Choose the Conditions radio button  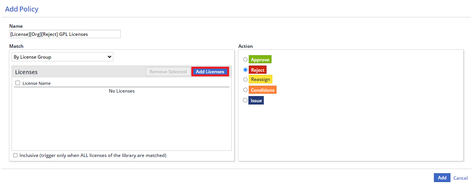pos(245,90)
